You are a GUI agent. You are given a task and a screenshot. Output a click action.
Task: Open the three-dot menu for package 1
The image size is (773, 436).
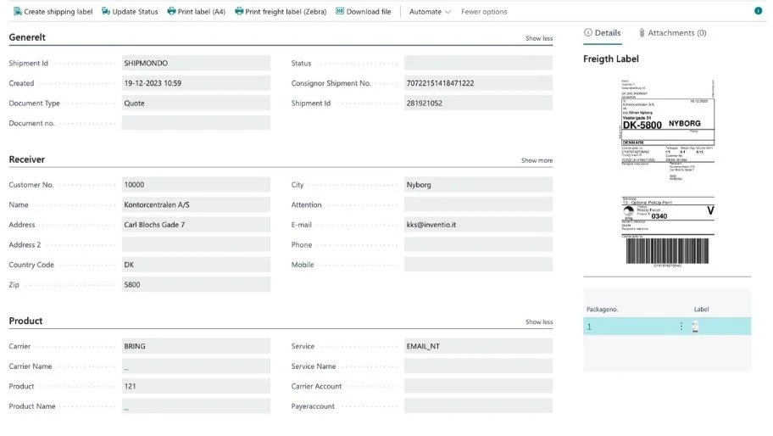pos(681,327)
